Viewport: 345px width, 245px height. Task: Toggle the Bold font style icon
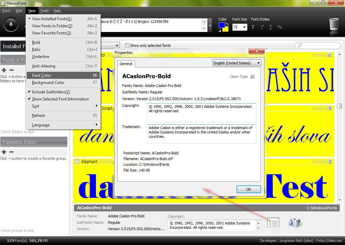coord(253,27)
